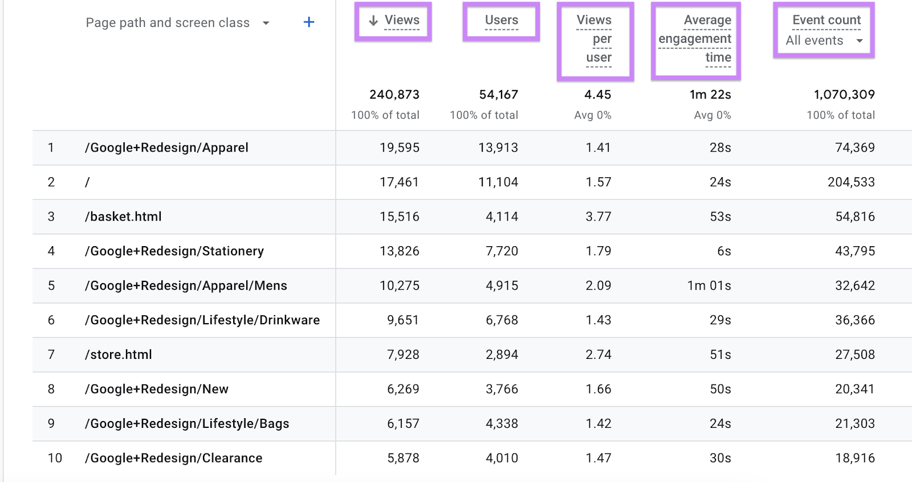Open /Google+Redesign/Lifestyle/Drinkware entry
Screen dimensions: 912x482
(202, 320)
